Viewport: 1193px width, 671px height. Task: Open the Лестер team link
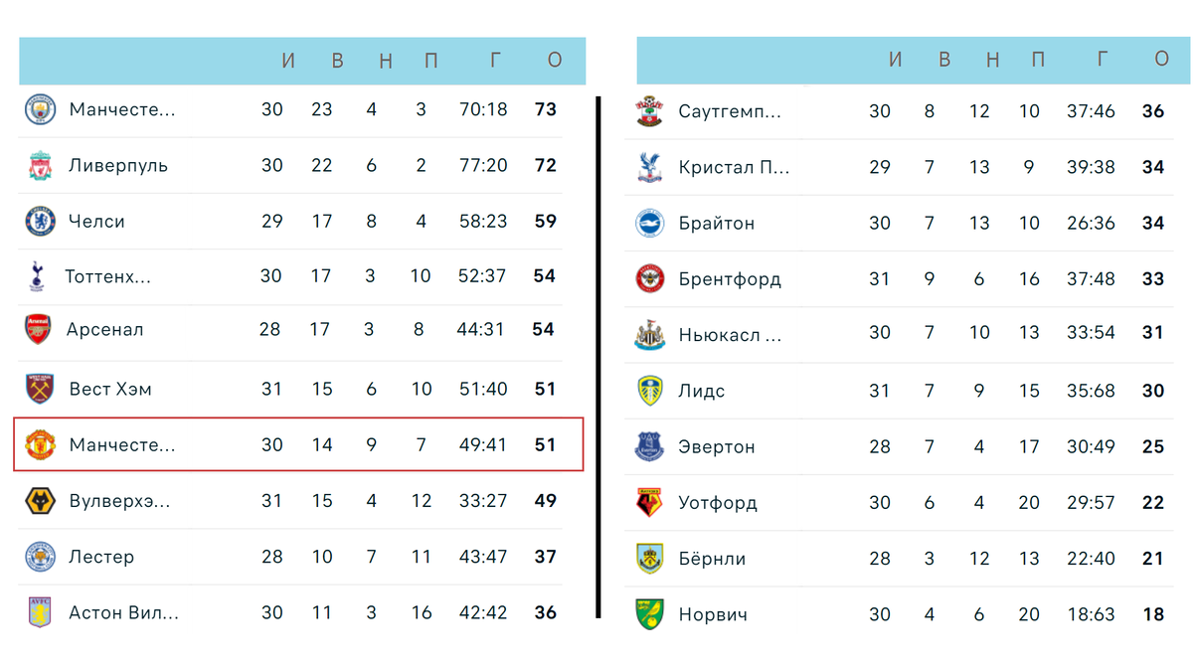[x=101, y=557]
